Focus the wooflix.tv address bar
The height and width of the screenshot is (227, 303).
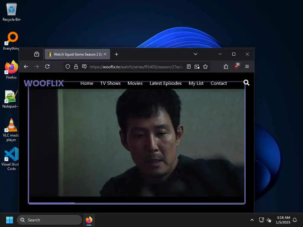click(x=136, y=67)
